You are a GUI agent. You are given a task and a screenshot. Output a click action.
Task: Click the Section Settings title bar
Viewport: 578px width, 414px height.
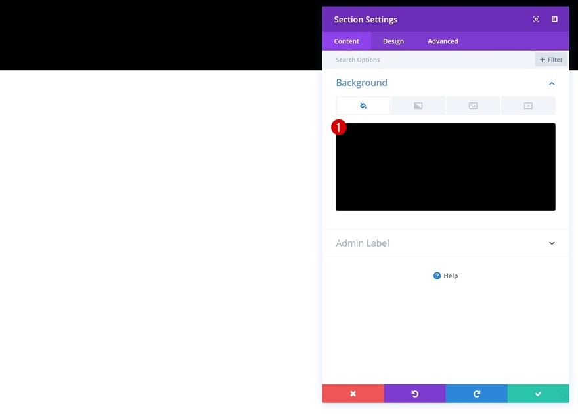point(446,19)
